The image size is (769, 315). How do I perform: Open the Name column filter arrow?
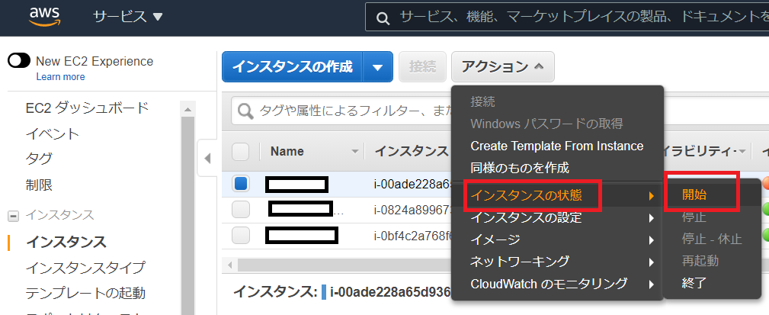pos(355,152)
